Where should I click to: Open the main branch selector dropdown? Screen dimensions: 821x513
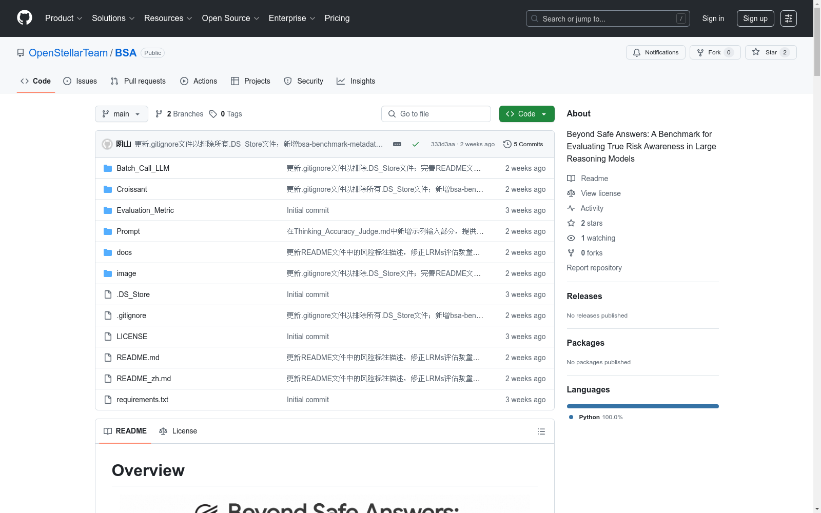tap(122, 114)
